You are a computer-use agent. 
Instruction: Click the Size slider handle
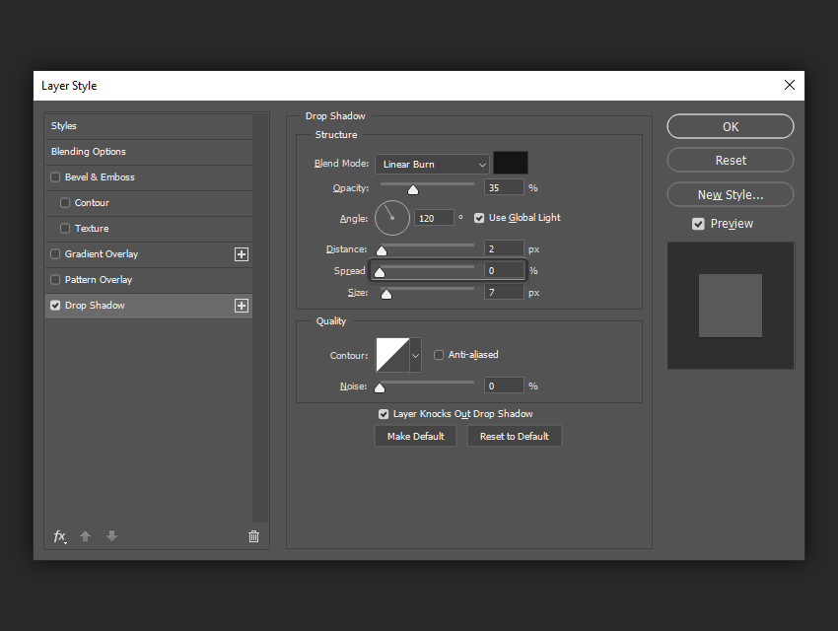pos(386,295)
